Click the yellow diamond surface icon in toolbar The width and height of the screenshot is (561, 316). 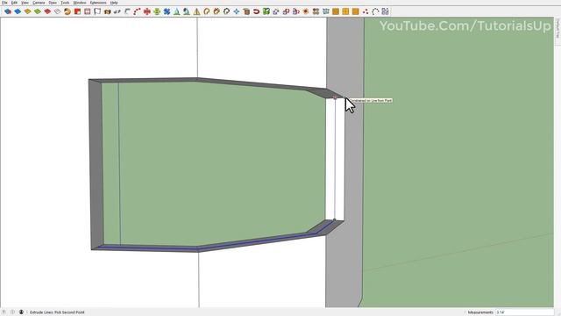pos(27,11)
